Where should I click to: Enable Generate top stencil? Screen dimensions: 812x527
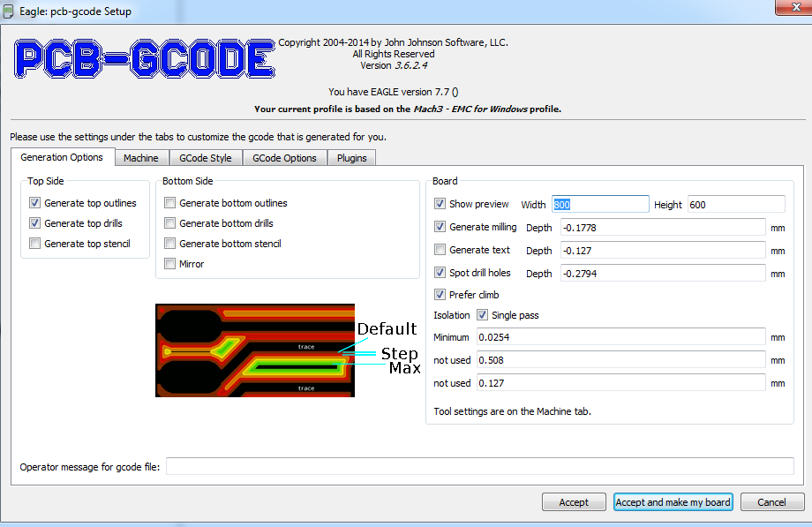pos(34,243)
